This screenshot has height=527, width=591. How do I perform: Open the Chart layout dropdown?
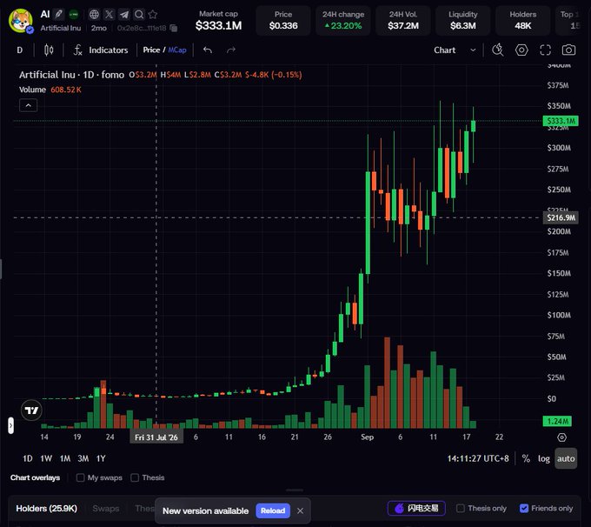[455, 50]
